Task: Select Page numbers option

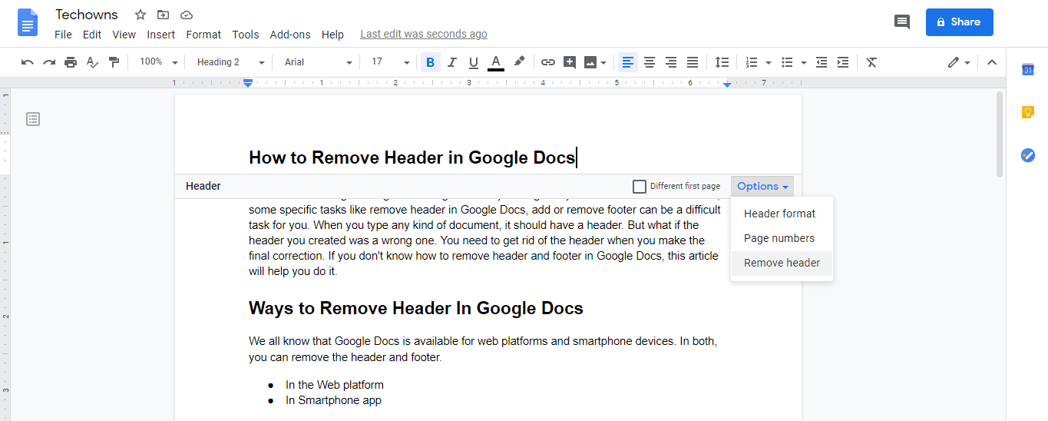Action: (x=782, y=238)
